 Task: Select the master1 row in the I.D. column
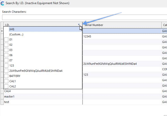point(43,96)
